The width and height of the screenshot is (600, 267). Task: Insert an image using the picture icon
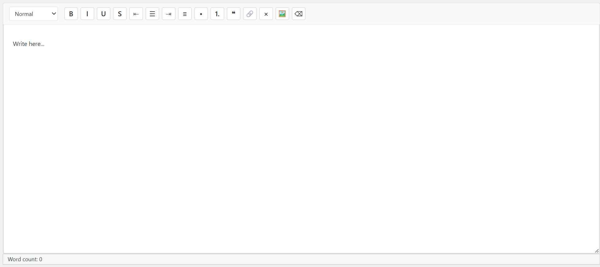tap(282, 14)
